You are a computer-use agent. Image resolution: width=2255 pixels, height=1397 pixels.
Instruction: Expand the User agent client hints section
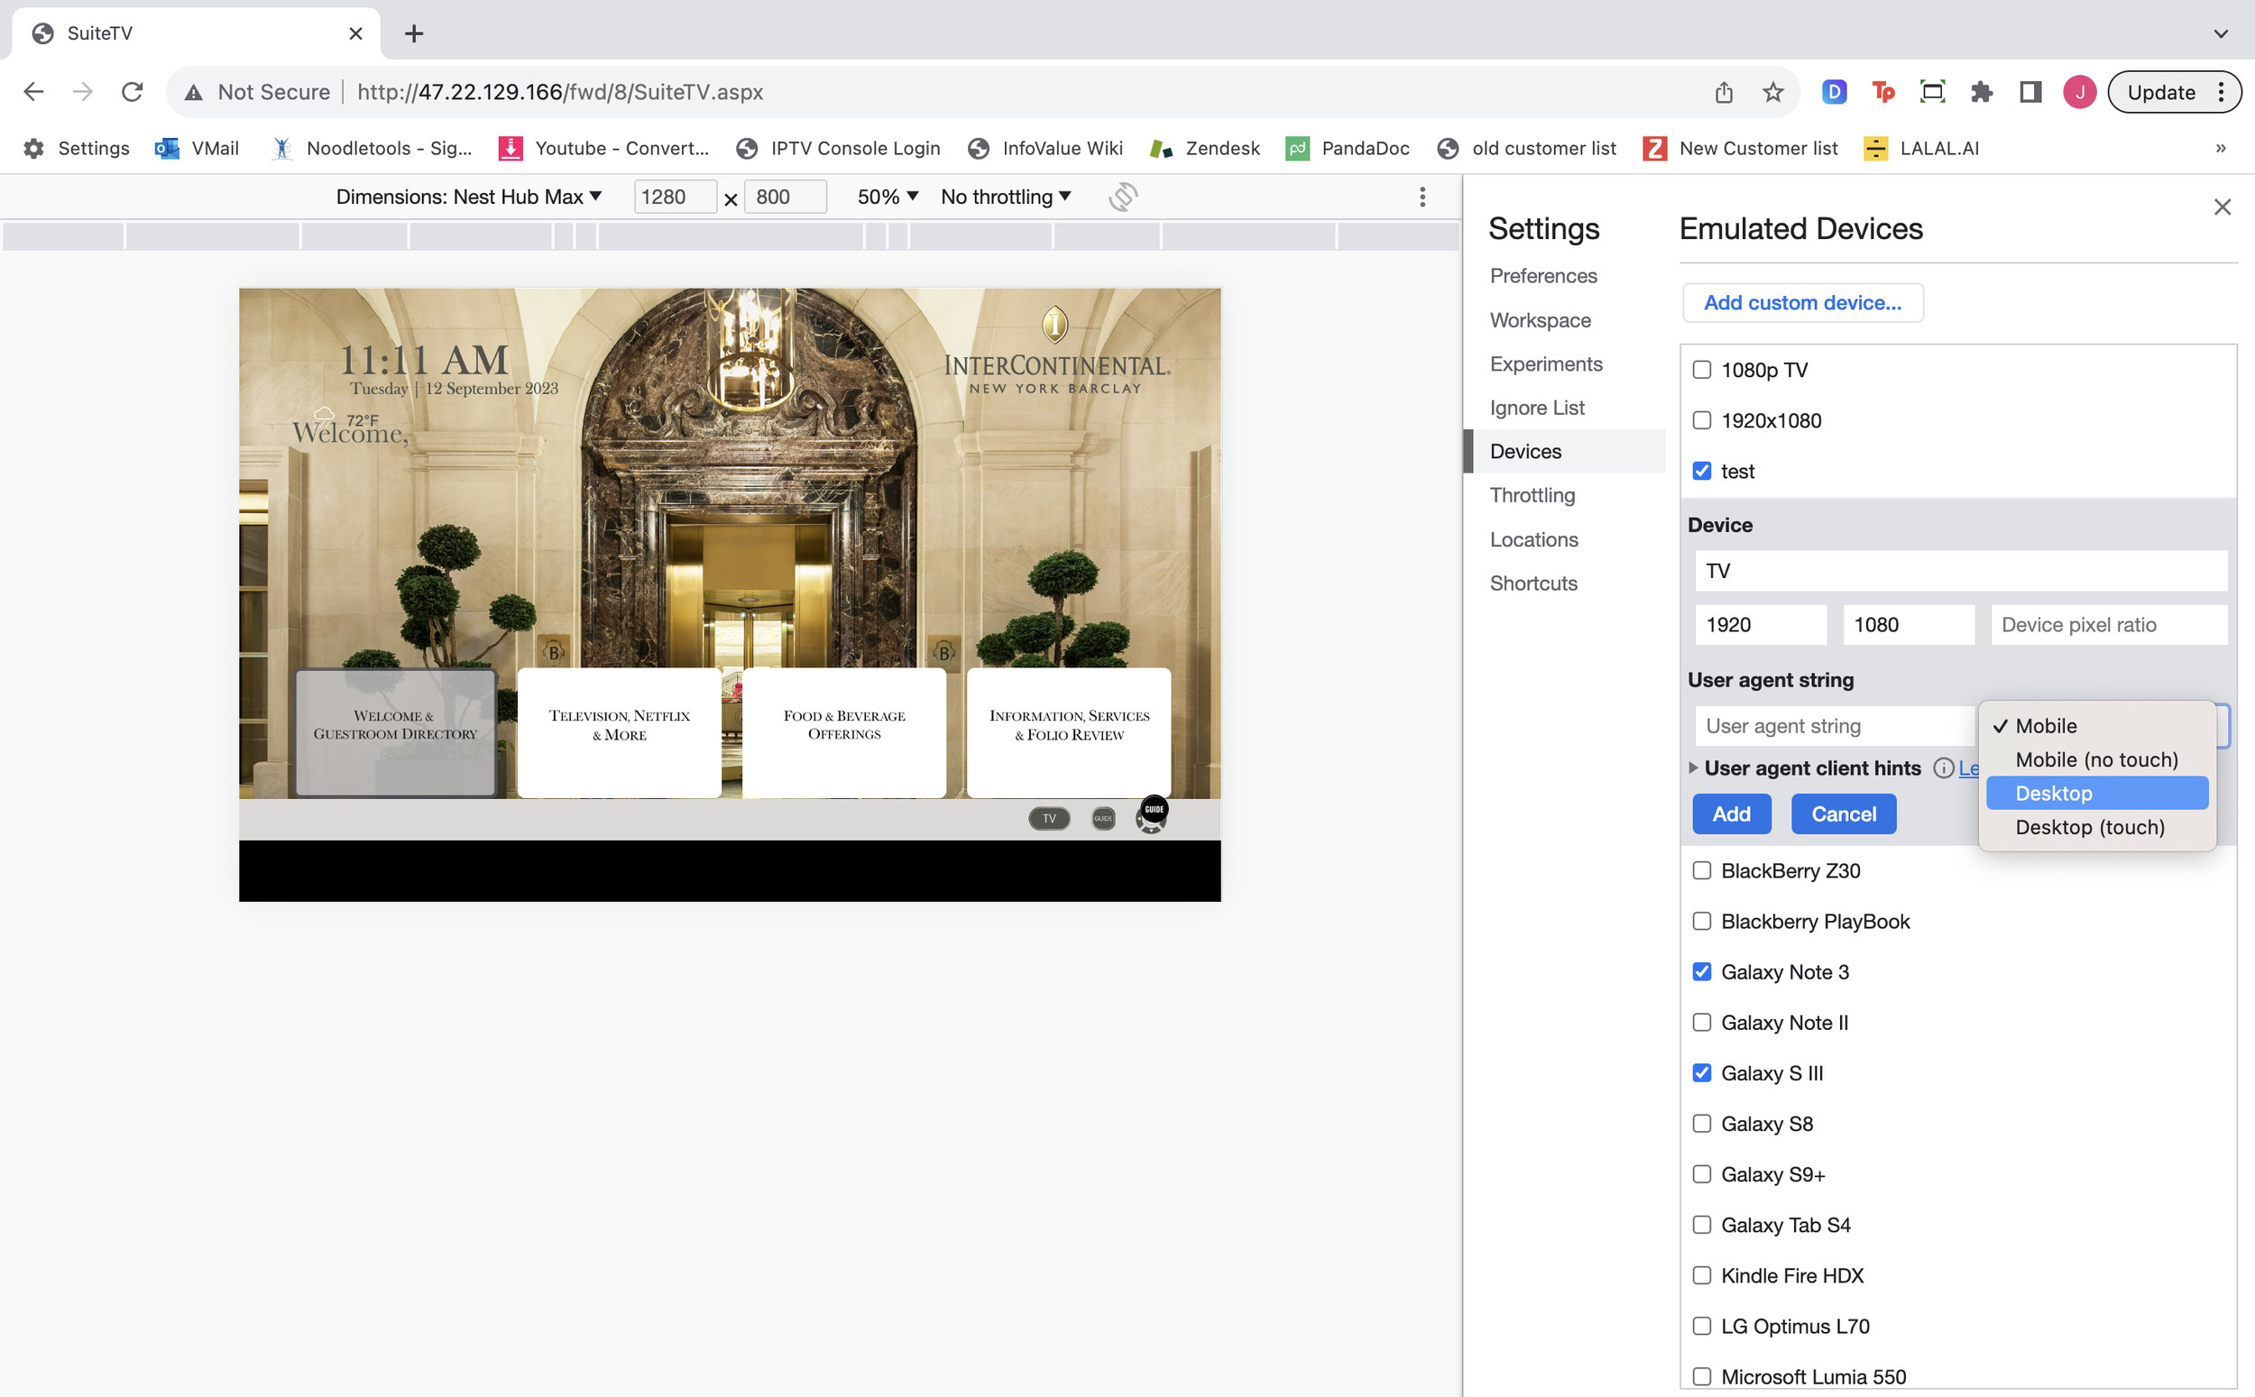tap(1692, 768)
